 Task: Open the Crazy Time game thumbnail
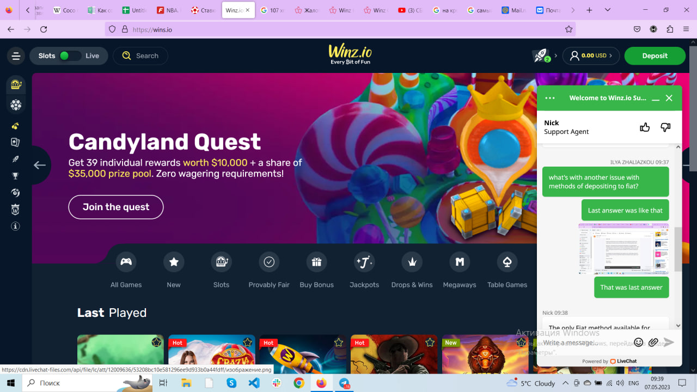212,354
